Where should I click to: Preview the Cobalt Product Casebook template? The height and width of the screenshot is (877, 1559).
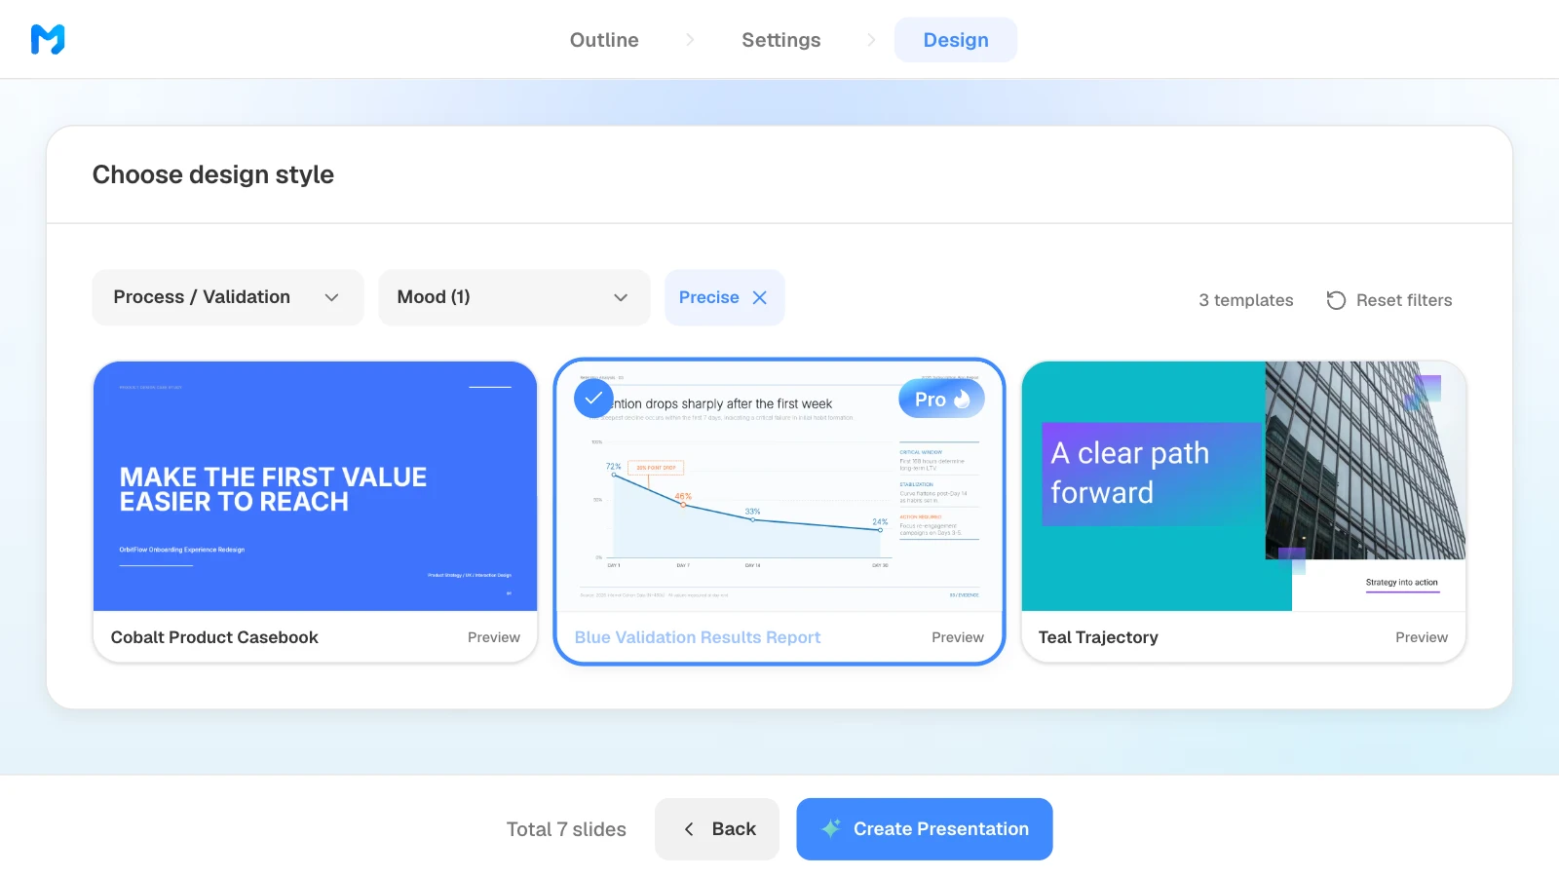494,637
